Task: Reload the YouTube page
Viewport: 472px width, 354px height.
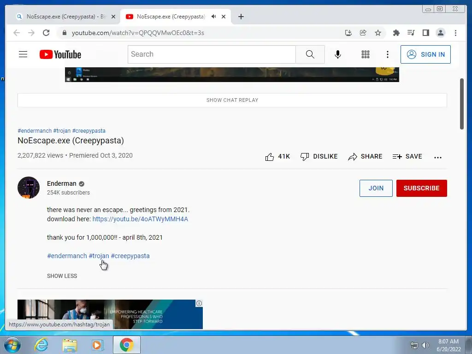Action: [46, 33]
